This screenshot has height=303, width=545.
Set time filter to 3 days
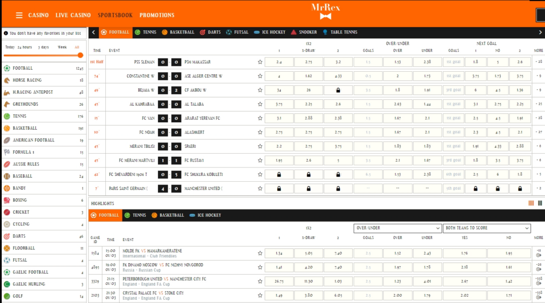click(x=44, y=47)
